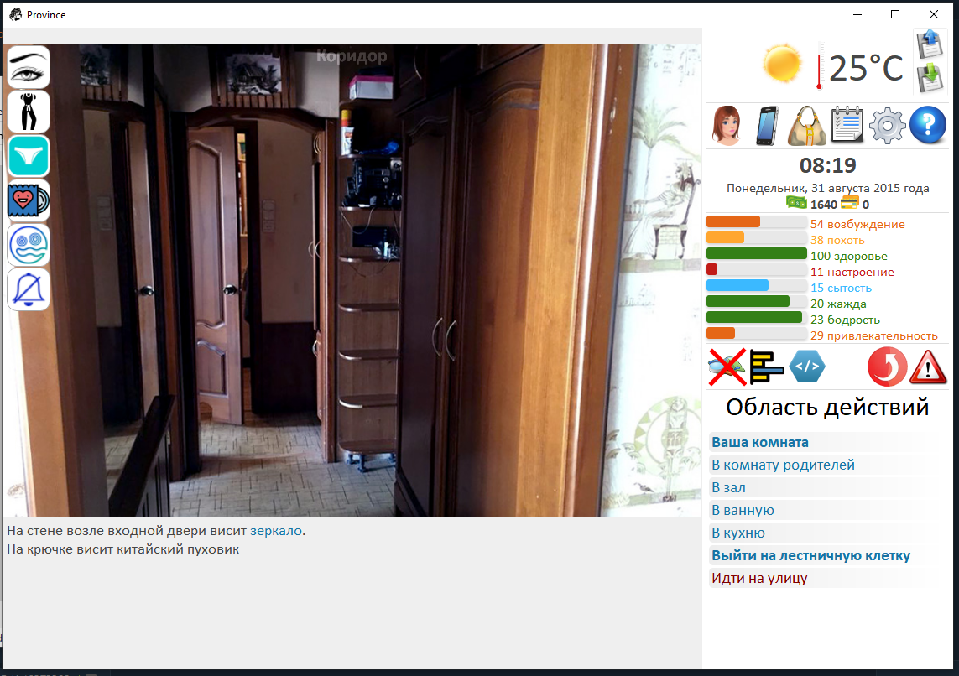
Task: Click the 38 похоть label
Action: pyautogui.click(x=837, y=240)
